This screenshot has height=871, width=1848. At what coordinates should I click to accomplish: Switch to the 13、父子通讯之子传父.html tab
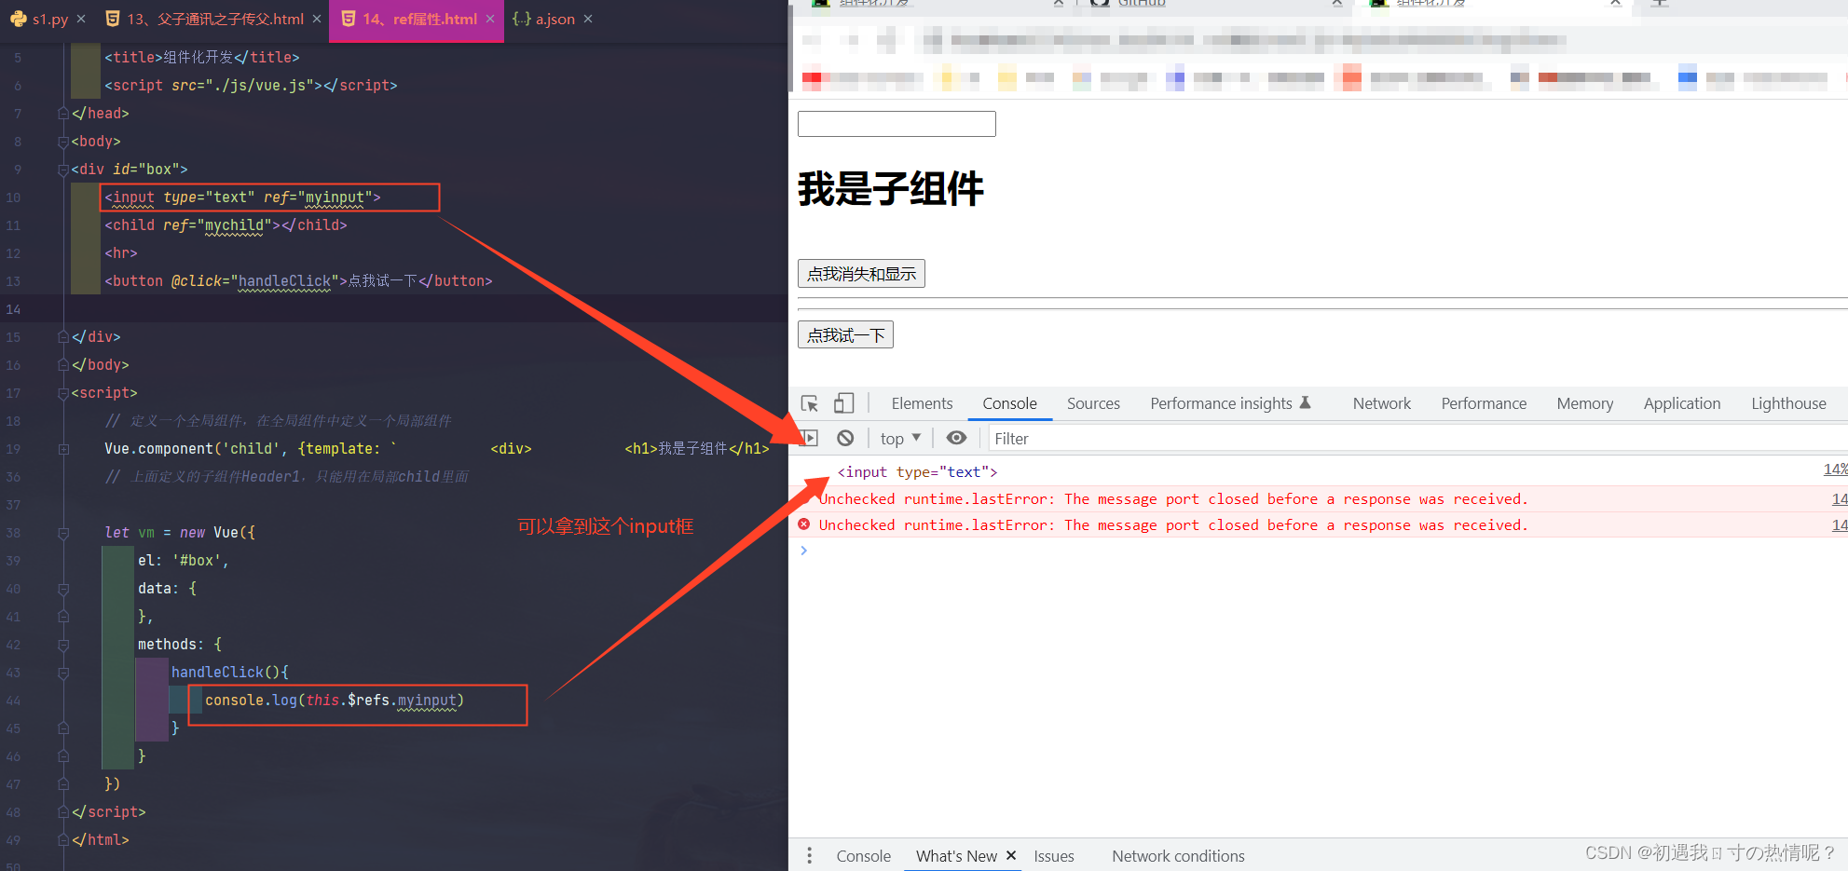pyautogui.click(x=215, y=19)
